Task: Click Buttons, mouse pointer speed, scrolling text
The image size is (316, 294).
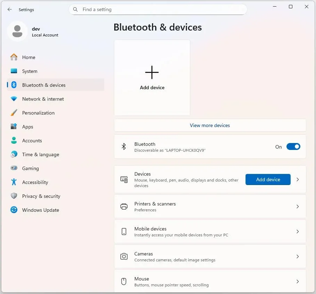Action: (x=172, y=285)
